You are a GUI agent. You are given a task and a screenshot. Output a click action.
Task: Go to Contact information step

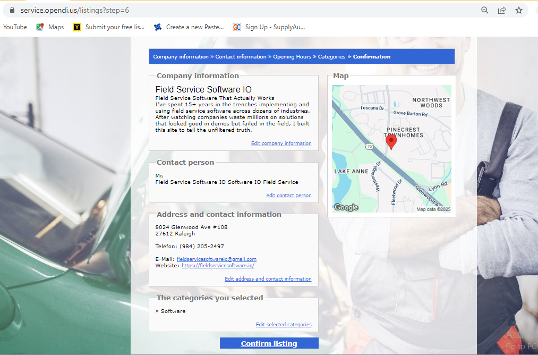tap(241, 57)
